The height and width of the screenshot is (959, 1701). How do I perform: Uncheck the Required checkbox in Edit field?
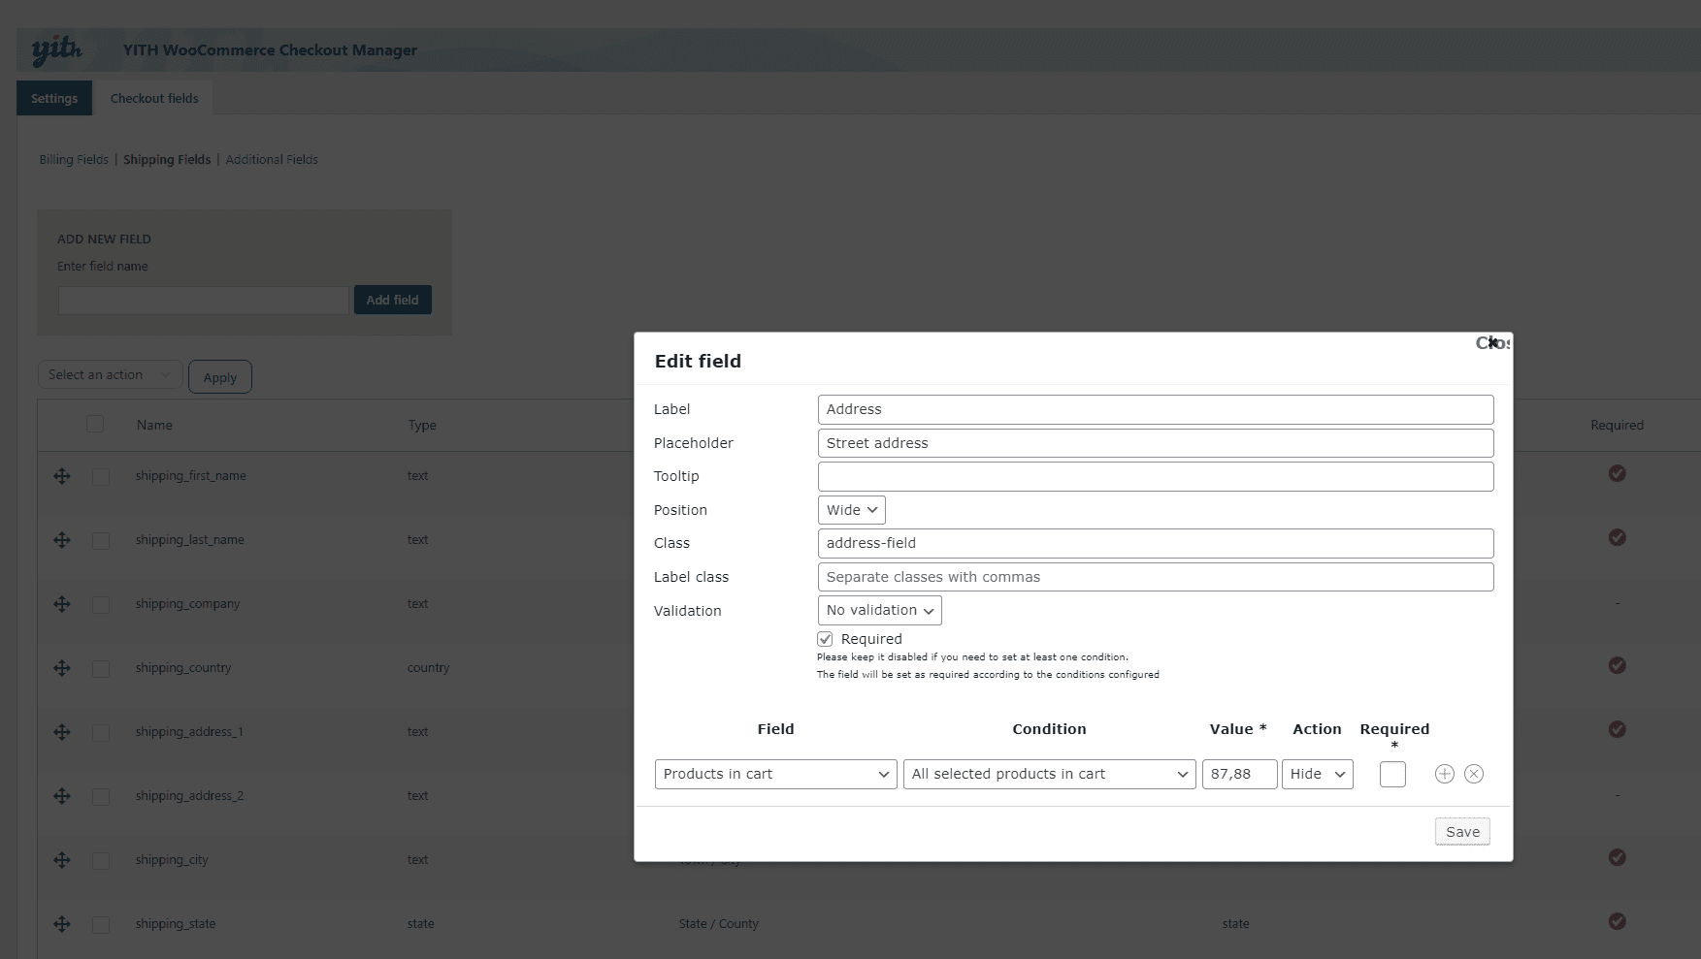coord(825,639)
